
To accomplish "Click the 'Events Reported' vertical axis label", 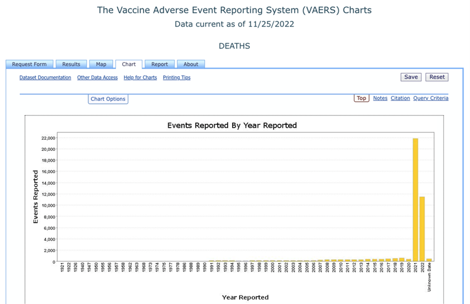I will (36, 197).
